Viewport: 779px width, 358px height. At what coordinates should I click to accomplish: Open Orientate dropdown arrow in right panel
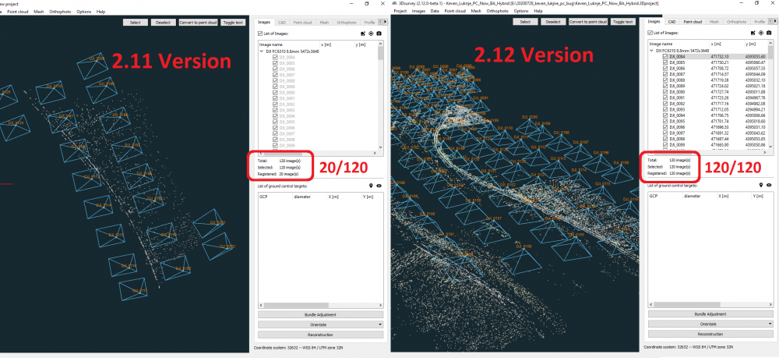click(x=770, y=324)
